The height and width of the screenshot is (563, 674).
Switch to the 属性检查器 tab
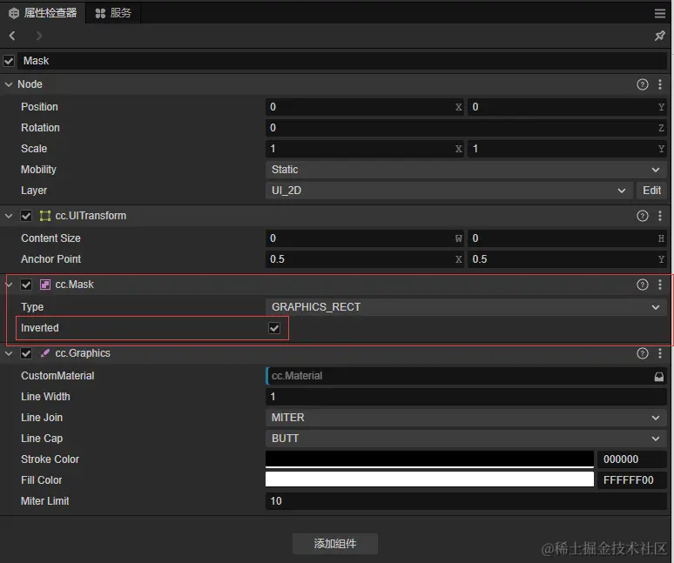pyautogui.click(x=43, y=13)
